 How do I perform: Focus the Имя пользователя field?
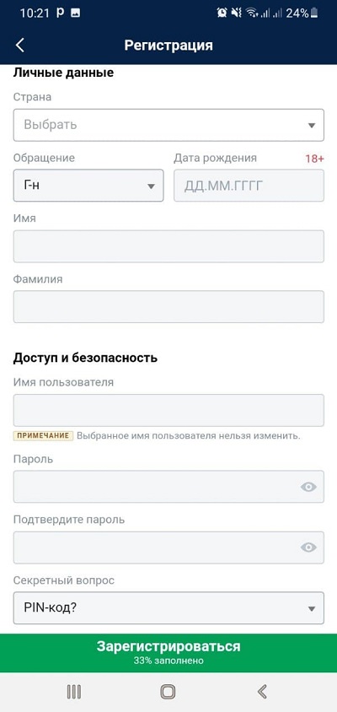pos(168,410)
